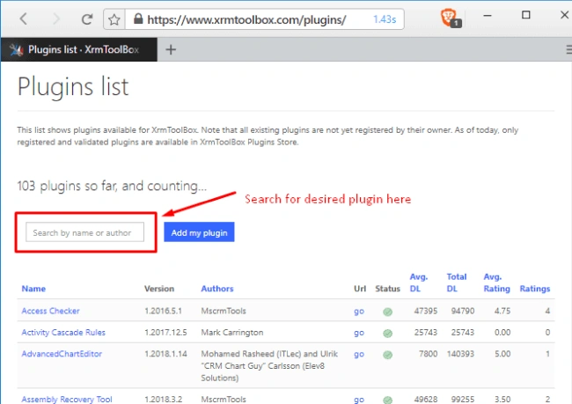Click the Plugins list page heading
This screenshot has height=404, width=572.
73,87
